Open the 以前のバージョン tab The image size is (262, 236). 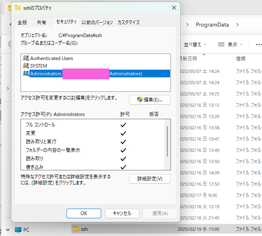[97, 23]
